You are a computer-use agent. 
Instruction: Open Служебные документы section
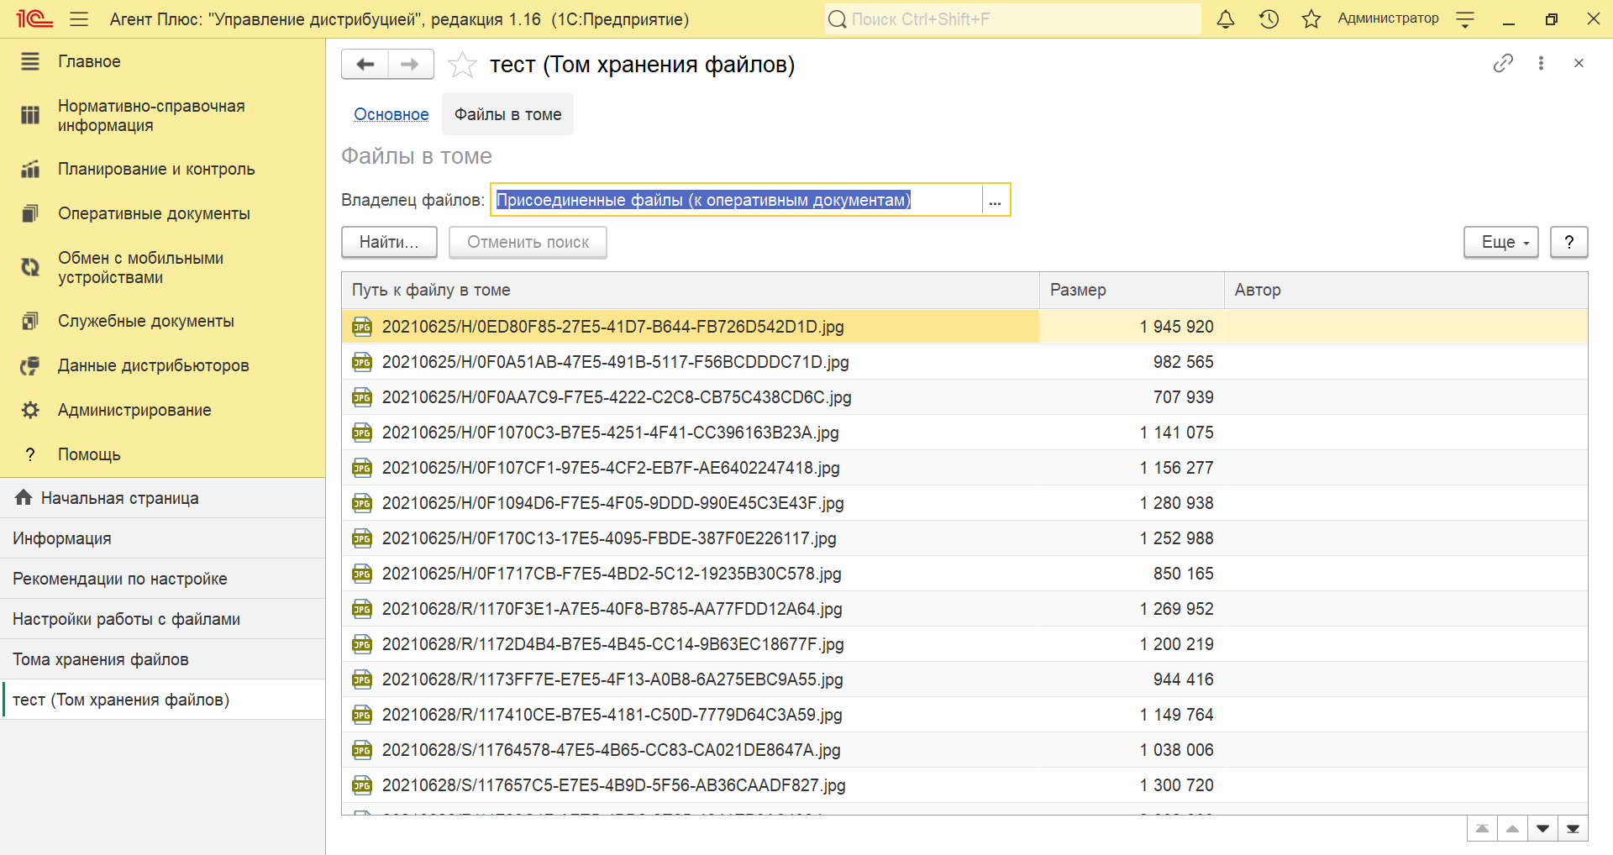click(162, 321)
